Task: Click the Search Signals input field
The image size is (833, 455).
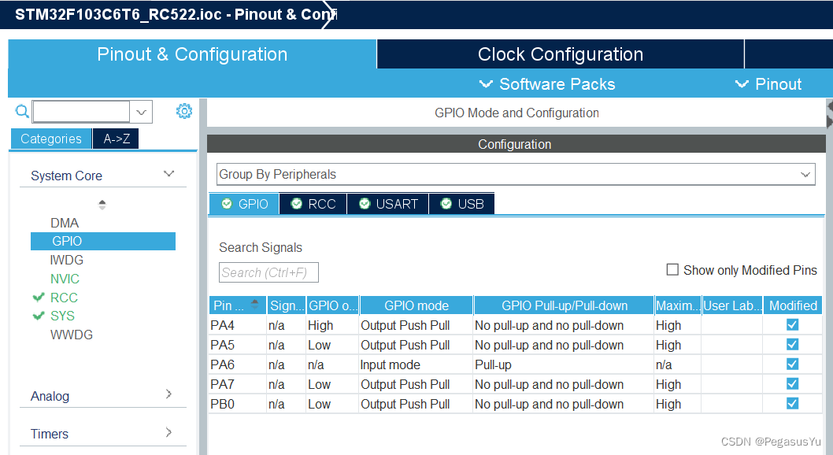Action: tap(268, 272)
